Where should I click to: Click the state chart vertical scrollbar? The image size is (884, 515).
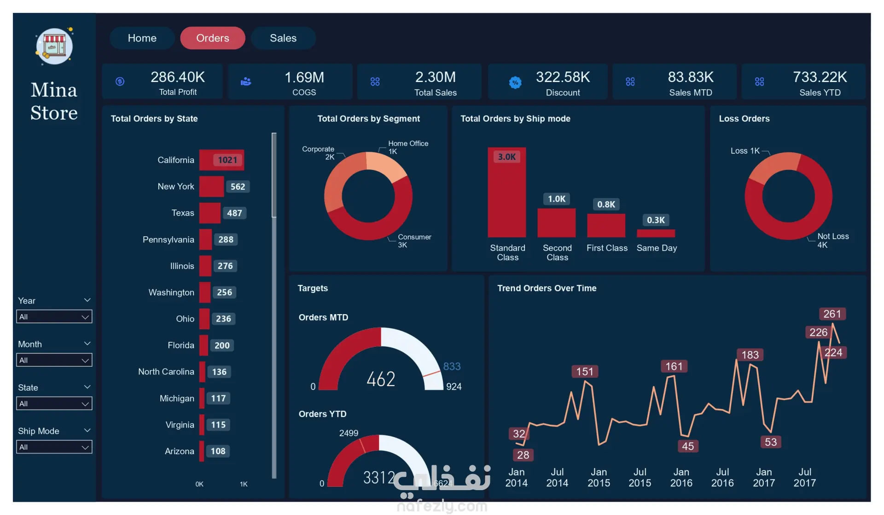pos(274,175)
